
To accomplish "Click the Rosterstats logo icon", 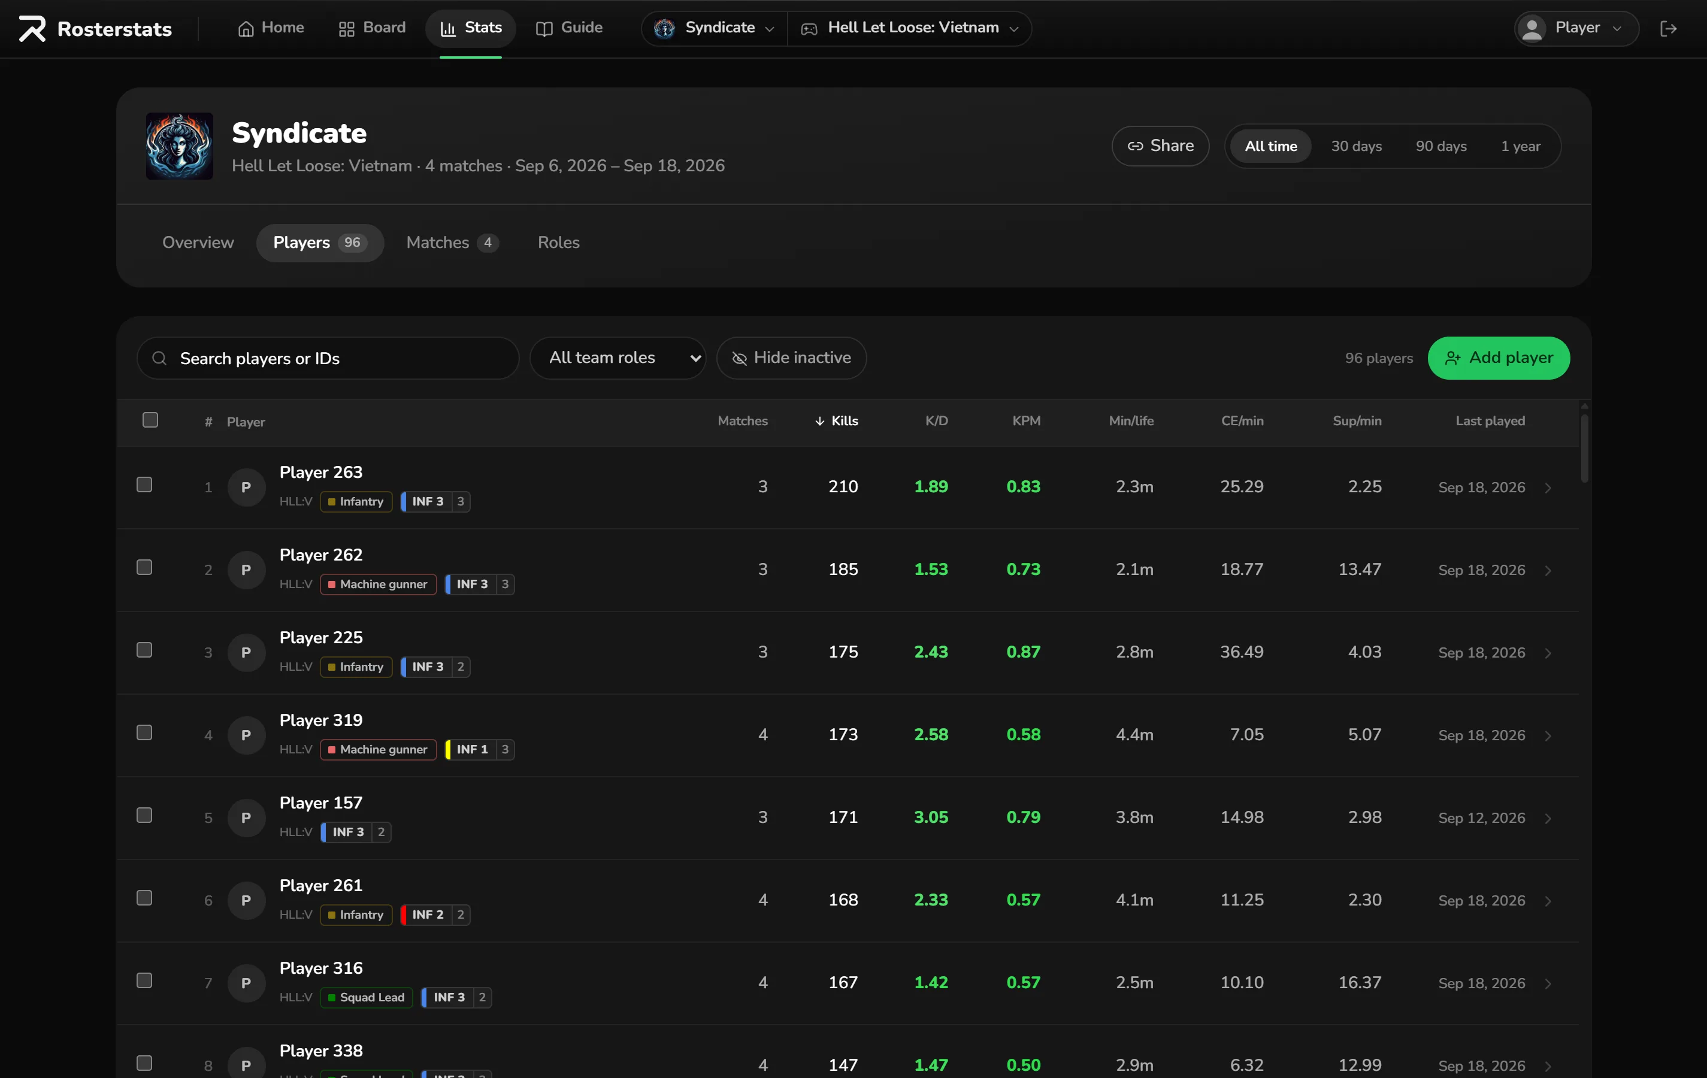I will click(32, 28).
